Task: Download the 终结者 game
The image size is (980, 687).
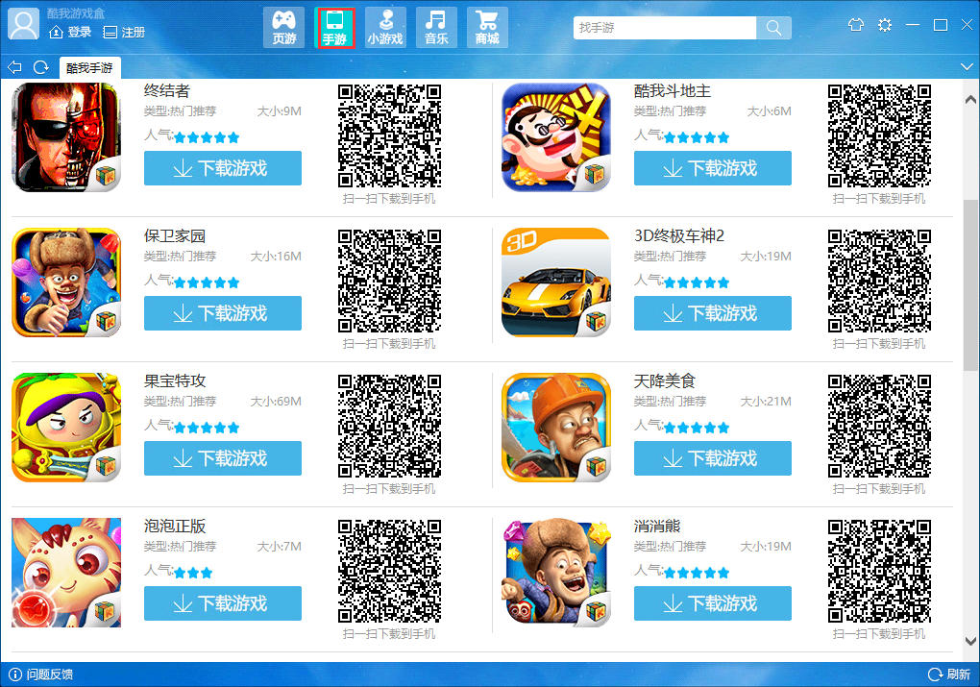Action: click(223, 168)
